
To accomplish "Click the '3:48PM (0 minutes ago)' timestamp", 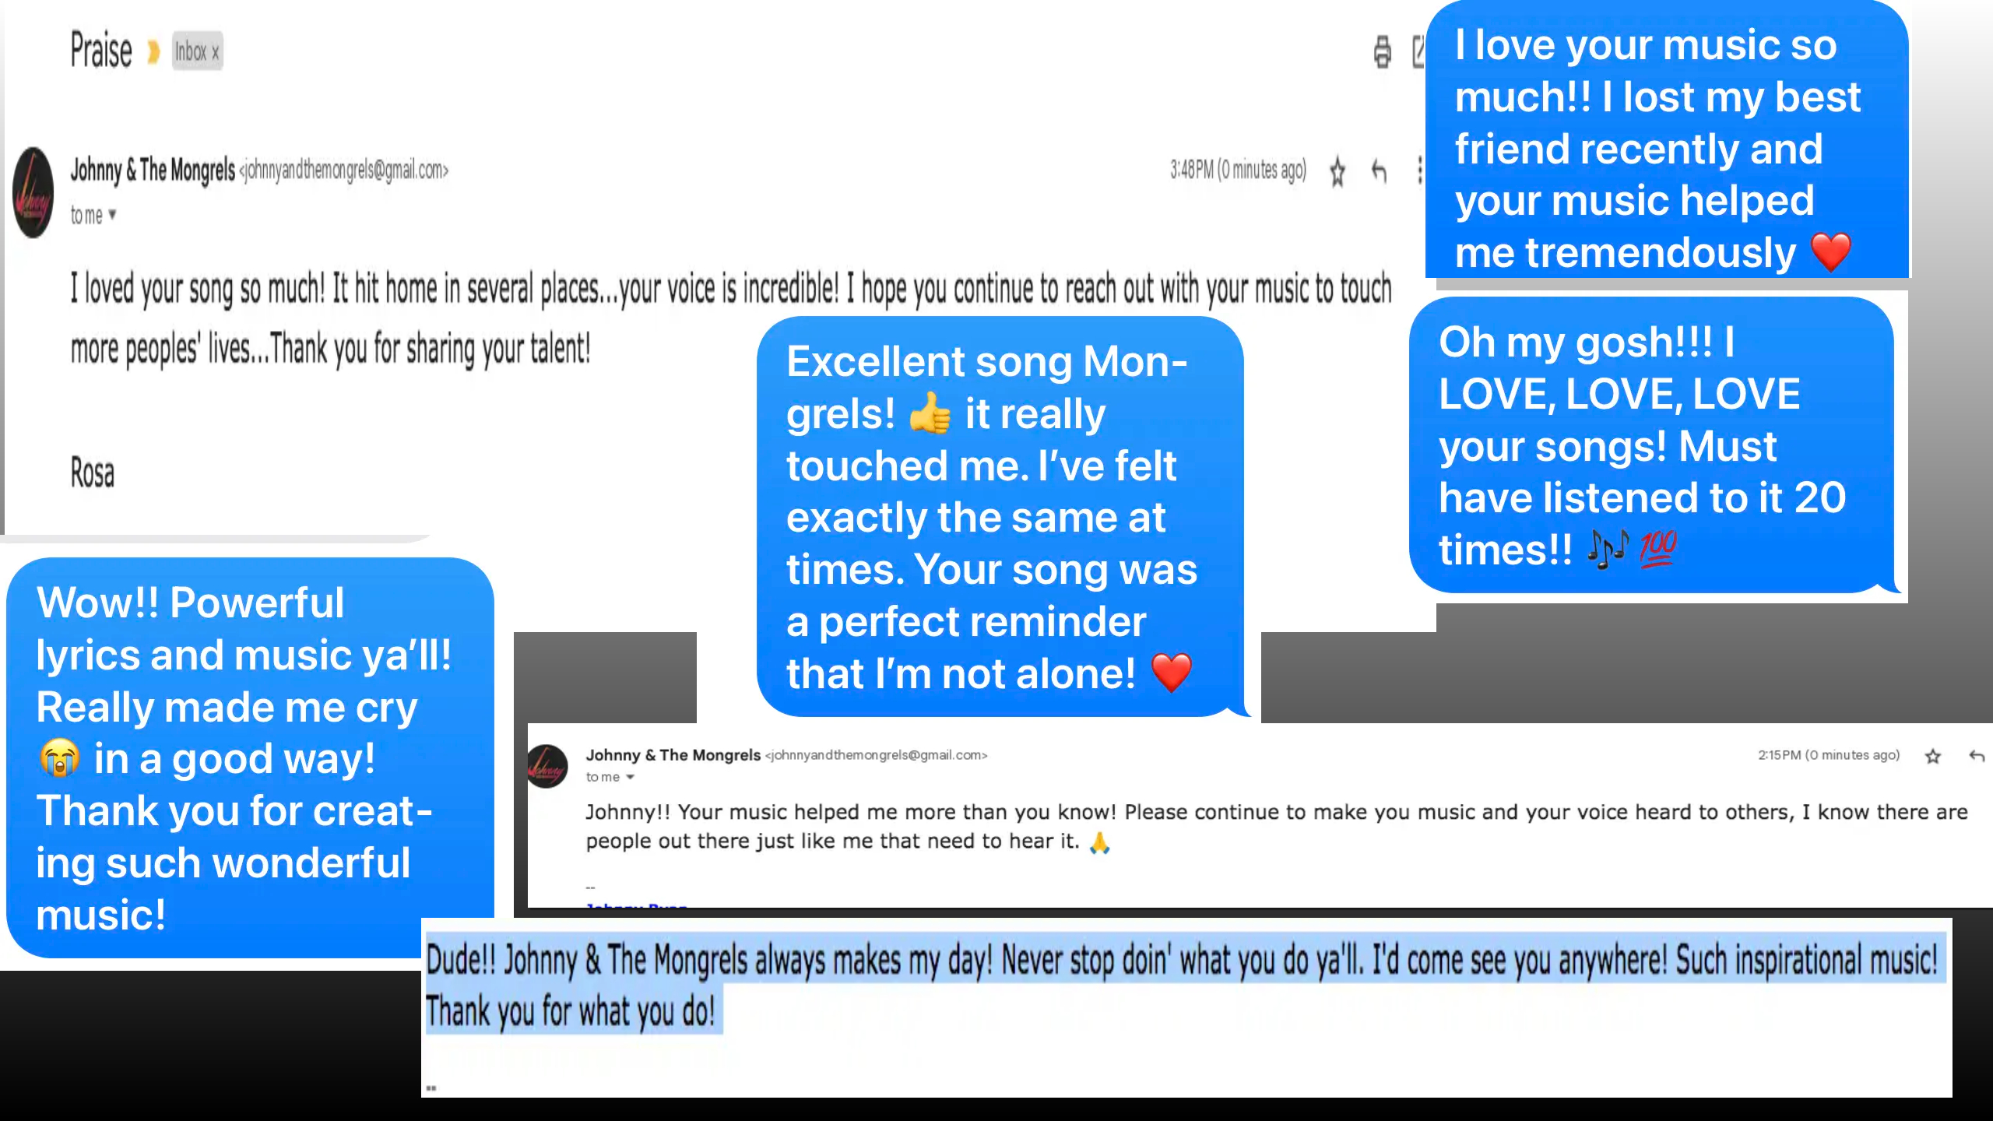I will pos(1238,170).
